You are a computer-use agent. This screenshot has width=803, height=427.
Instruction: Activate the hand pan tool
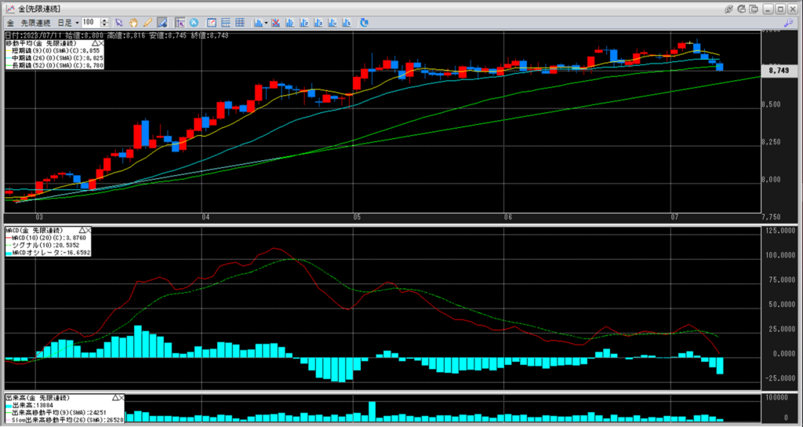pyautogui.click(x=133, y=23)
